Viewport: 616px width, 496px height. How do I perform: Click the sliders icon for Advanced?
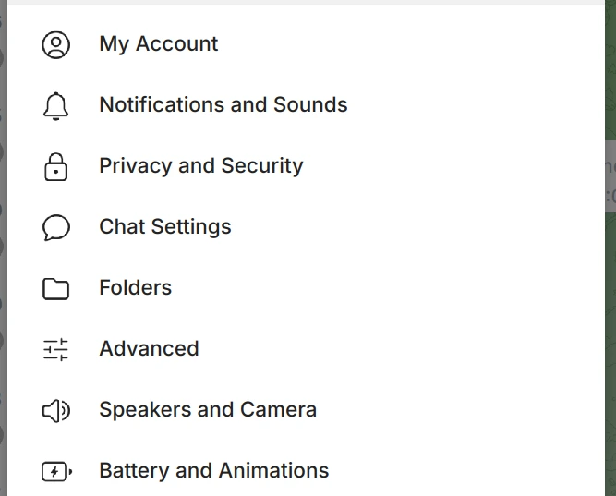point(55,349)
